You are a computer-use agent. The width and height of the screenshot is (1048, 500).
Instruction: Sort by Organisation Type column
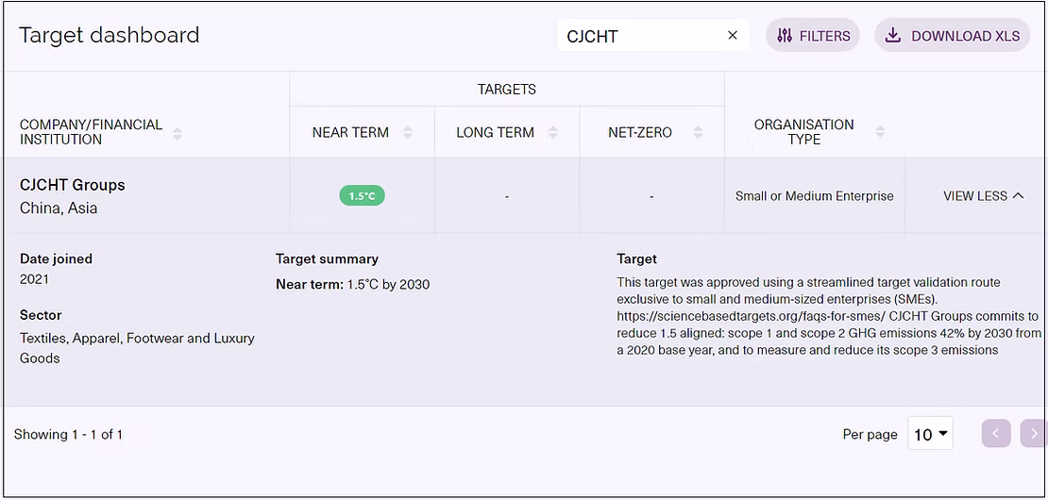click(880, 133)
